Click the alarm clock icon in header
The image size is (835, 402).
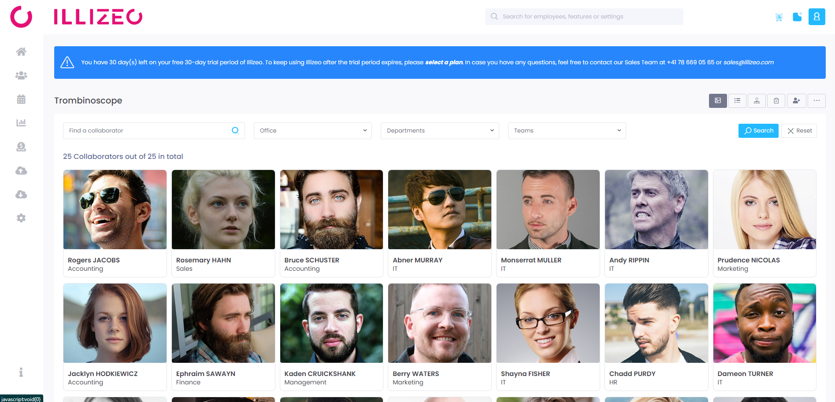779,17
